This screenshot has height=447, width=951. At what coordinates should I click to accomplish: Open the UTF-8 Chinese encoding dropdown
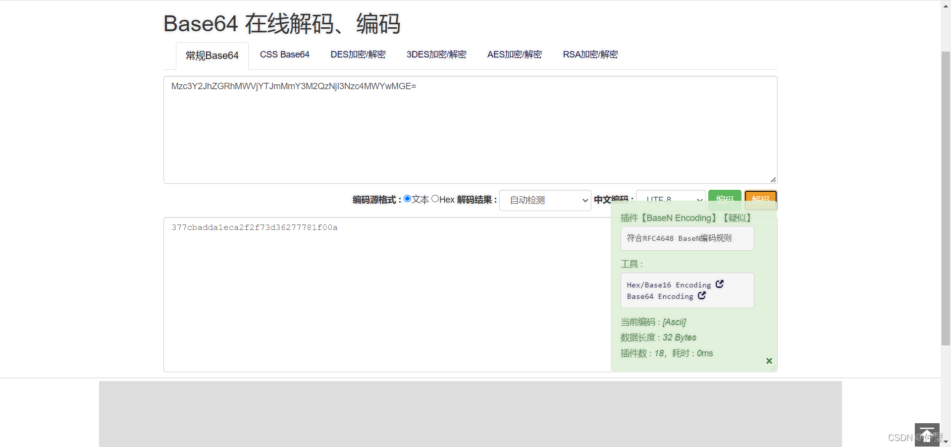(x=670, y=199)
